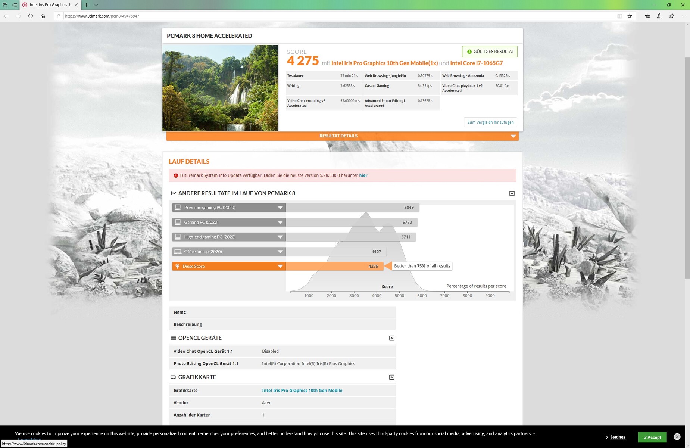Expand Gaming PC (2020) dropdown

280,222
